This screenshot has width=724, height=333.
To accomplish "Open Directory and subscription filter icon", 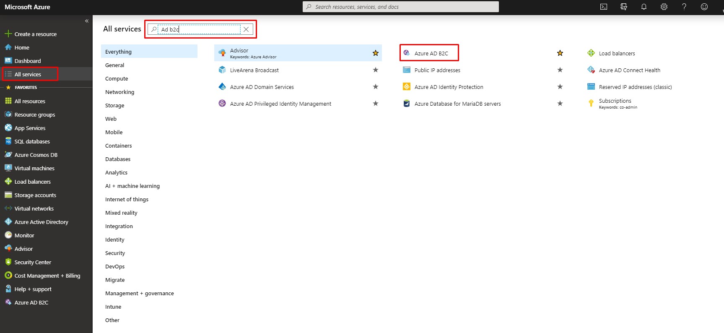I will point(624,7).
